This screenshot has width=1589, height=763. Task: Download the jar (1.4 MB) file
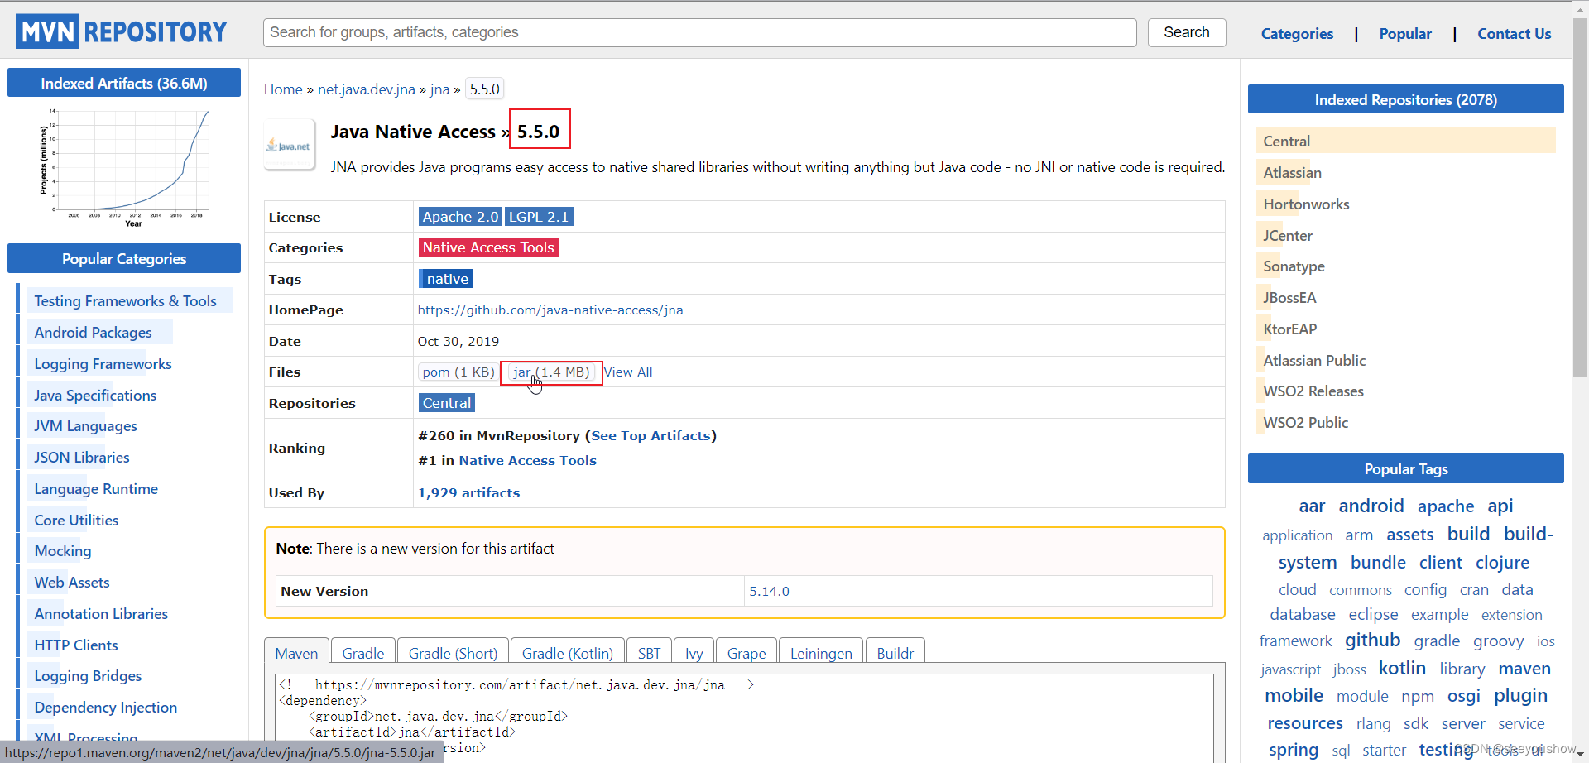[551, 372]
